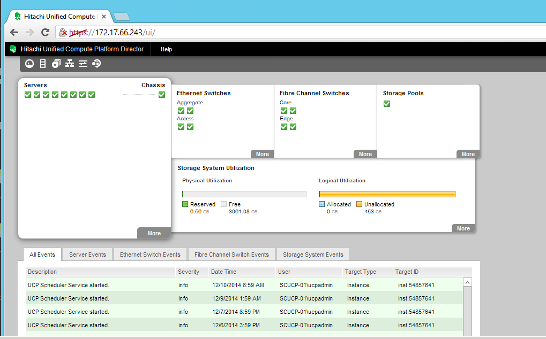Image resolution: width=546 pixels, height=339 pixels.
Task: Click the green Reserved legend swatch
Action: coord(185,204)
